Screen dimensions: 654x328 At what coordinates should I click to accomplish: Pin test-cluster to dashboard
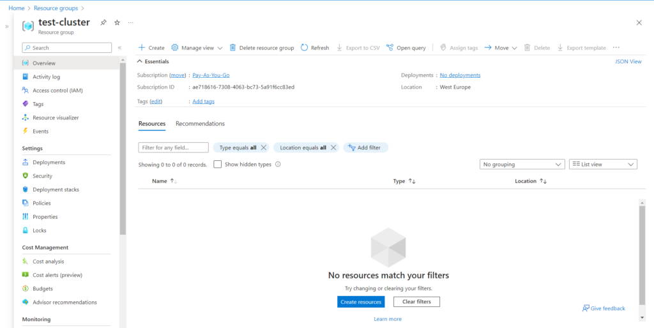103,22
